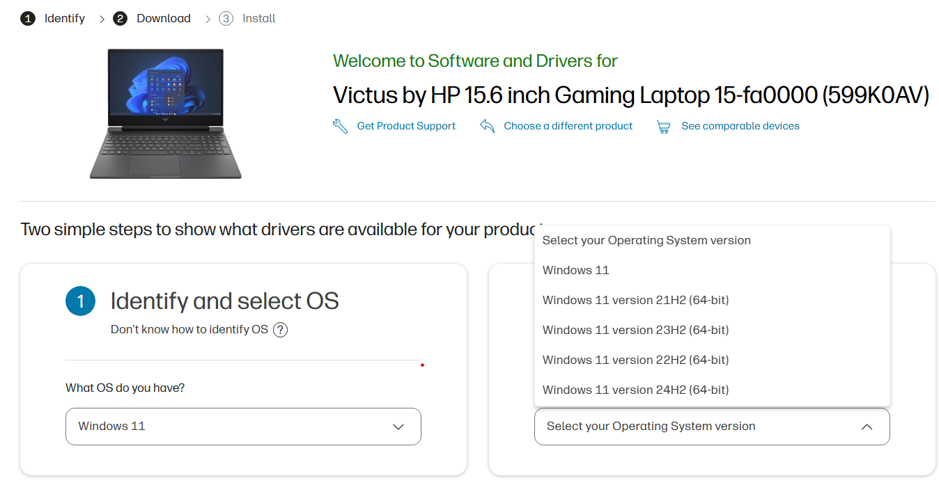The width and height of the screenshot is (939, 485).
Task: Go to the Download step in breadcrumb
Action: (x=164, y=19)
